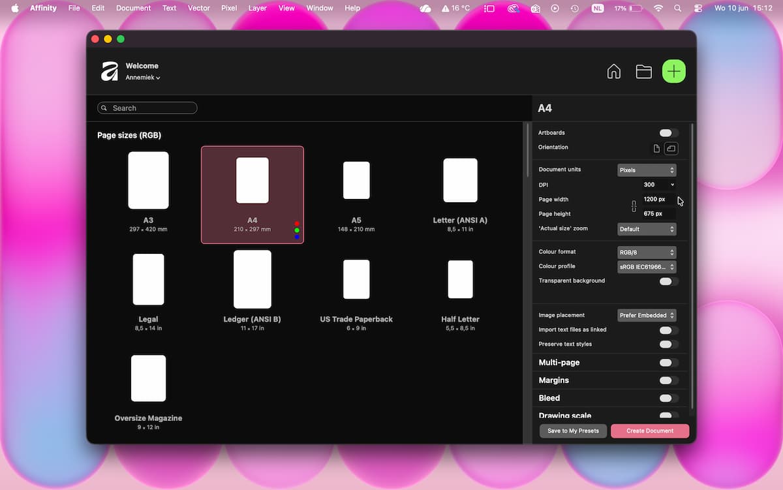Open Image placement Prefer Embedded dropdown
This screenshot has width=783, height=490.
647,315
